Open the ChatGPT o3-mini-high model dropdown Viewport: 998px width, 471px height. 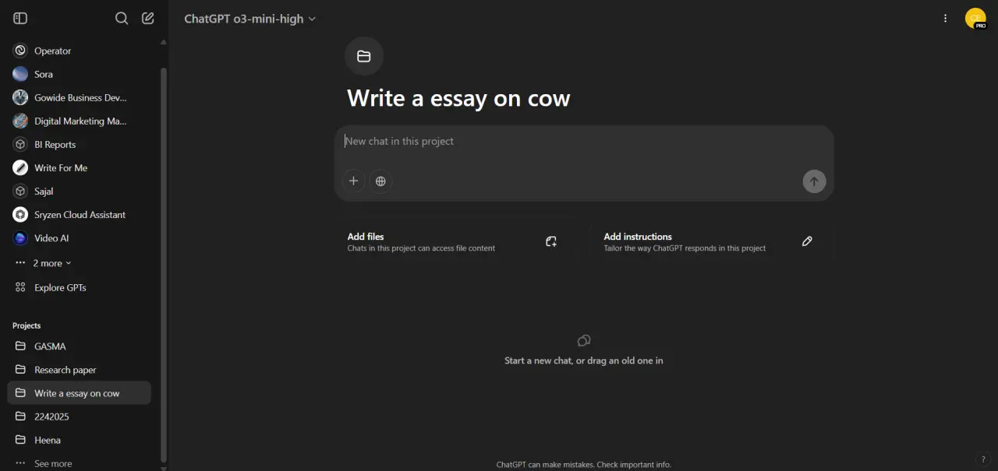pos(250,19)
